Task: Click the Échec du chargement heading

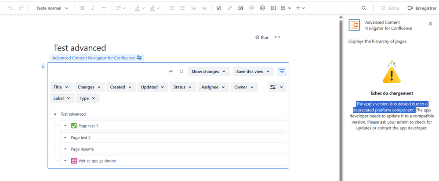Action: point(392,93)
